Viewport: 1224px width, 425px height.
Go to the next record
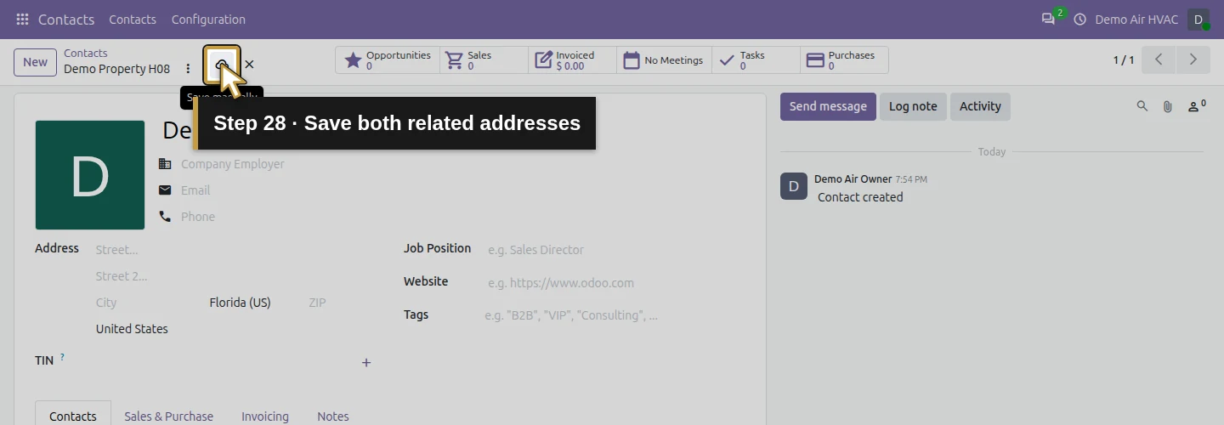click(x=1193, y=59)
